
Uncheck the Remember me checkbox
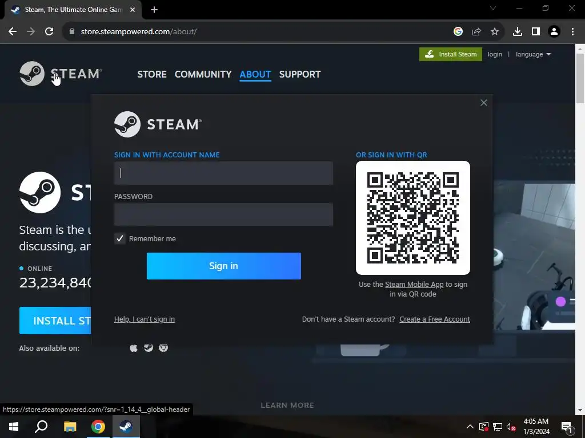(120, 239)
